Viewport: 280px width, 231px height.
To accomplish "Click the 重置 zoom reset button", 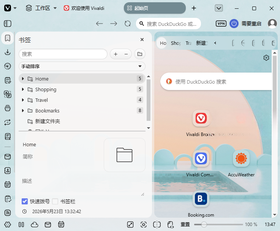I will [185, 225].
